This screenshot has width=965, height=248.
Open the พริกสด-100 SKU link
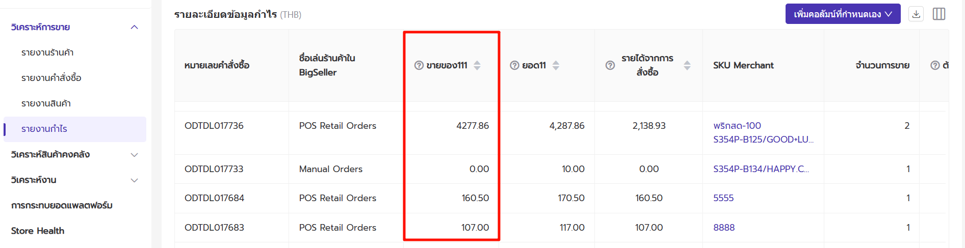click(x=737, y=126)
